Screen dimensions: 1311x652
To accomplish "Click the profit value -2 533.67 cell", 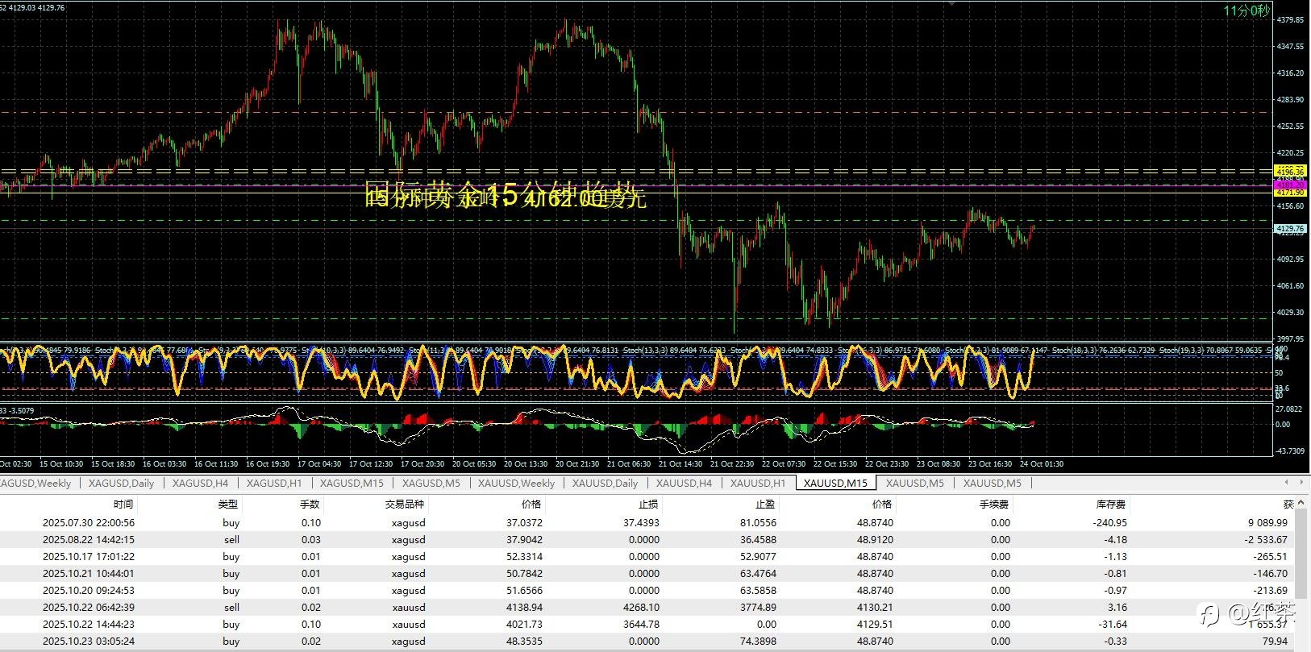I will [x=1266, y=539].
